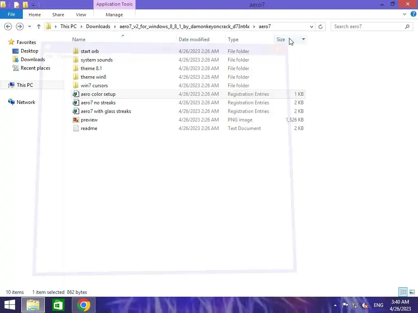Click the search magnifier icon
This screenshot has height=313, width=418.
(407, 26)
